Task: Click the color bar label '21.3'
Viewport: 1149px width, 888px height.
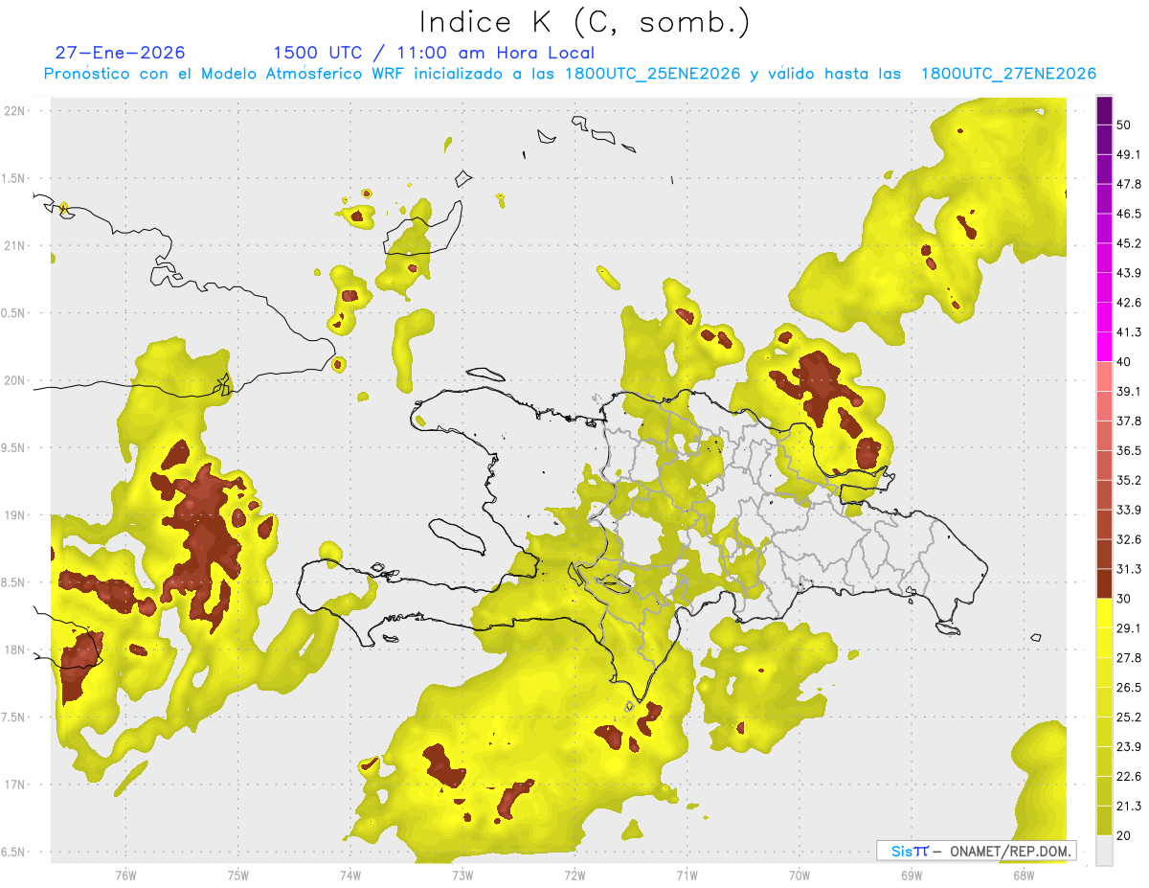Action: click(x=1129, y=807)
